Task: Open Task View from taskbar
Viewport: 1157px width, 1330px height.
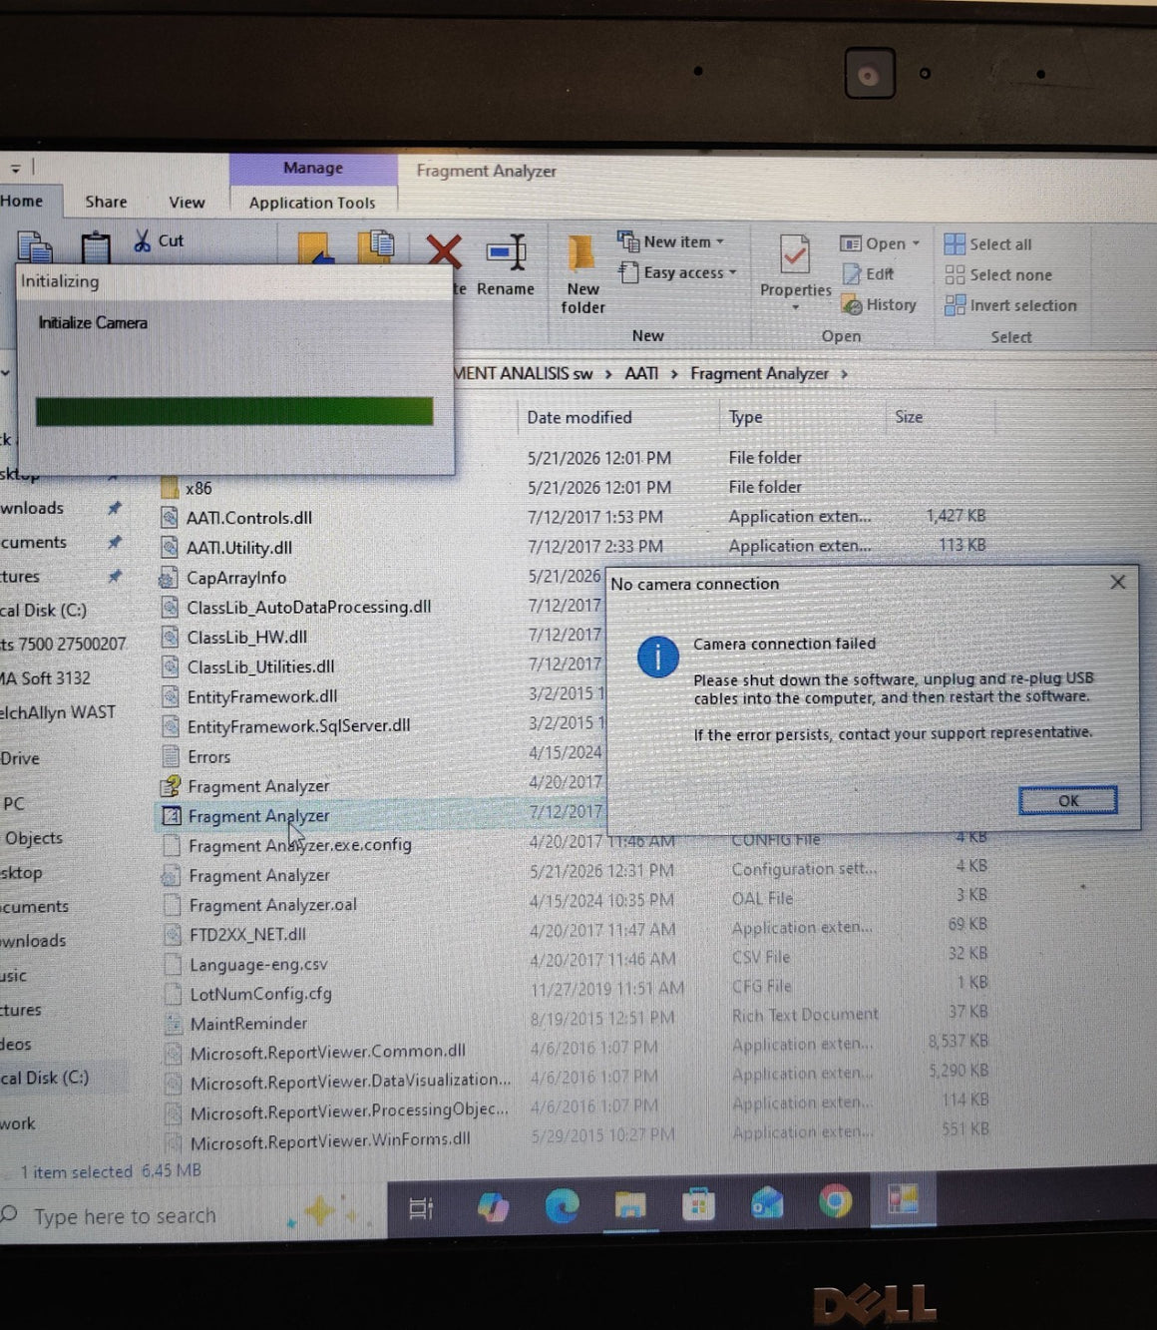Action: (422, 1208)
